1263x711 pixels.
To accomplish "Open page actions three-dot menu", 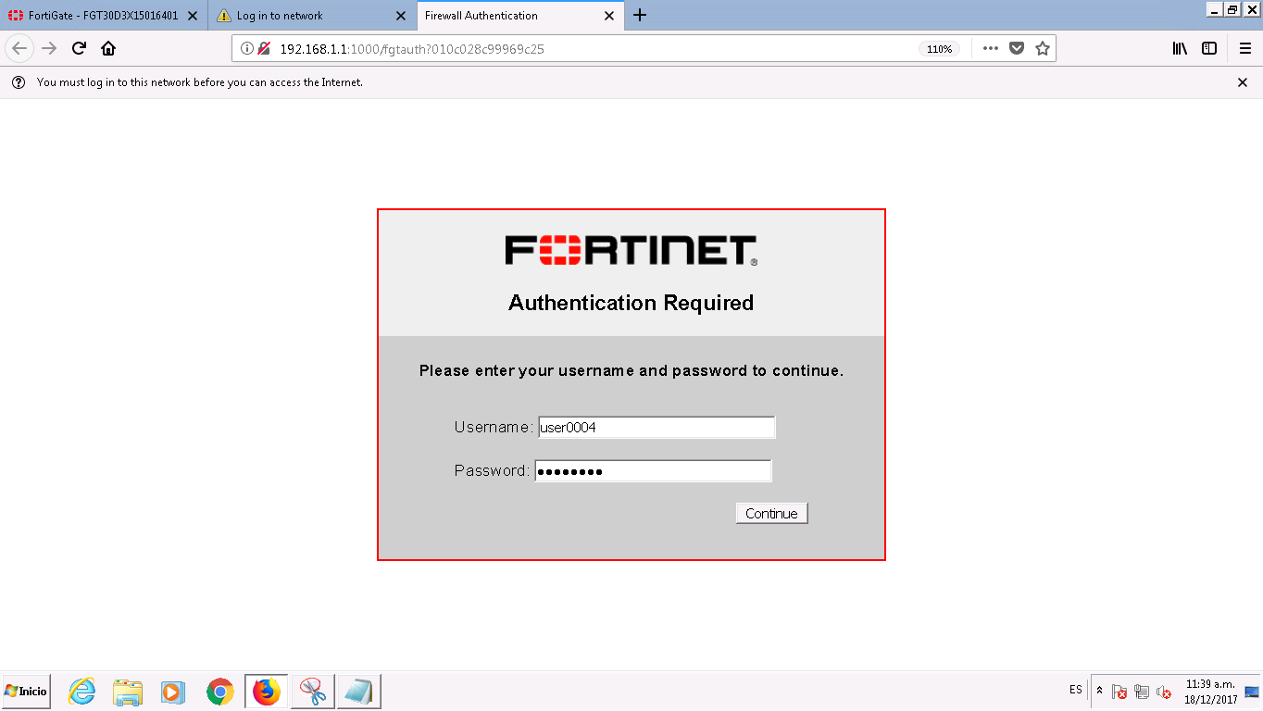I will pyautogui.click(x=990, y=48).
